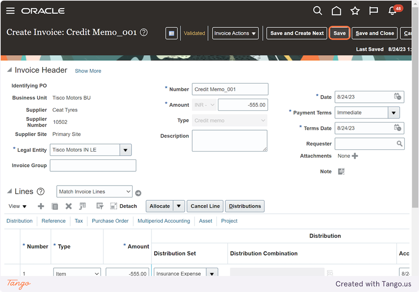Add an attachment using plus icon
Viewport: 419px width, 292px height.
(x=355, y=156)
